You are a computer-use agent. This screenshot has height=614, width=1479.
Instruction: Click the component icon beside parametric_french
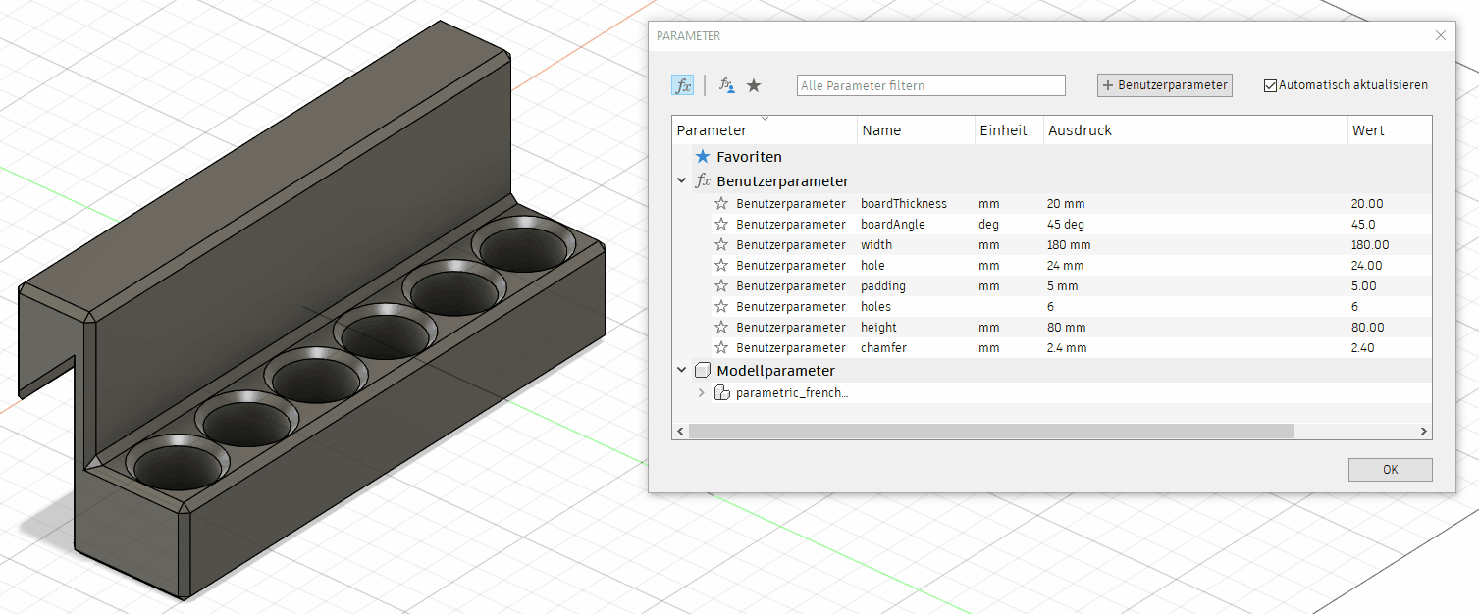(x=722, y=392)
